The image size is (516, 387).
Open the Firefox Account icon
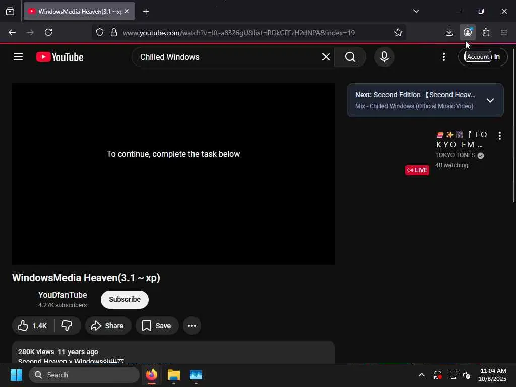tap(467, 32)
